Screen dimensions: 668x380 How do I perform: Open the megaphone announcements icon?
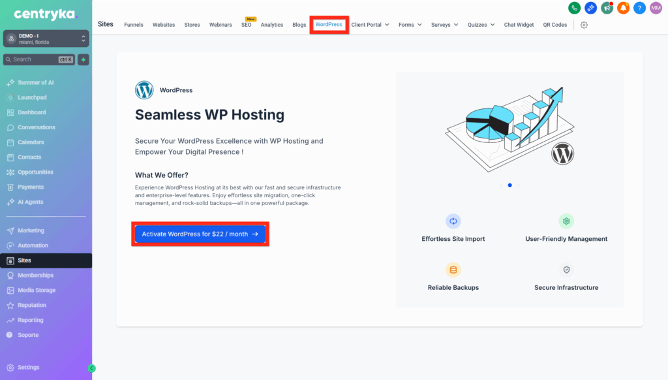(607, 8)
